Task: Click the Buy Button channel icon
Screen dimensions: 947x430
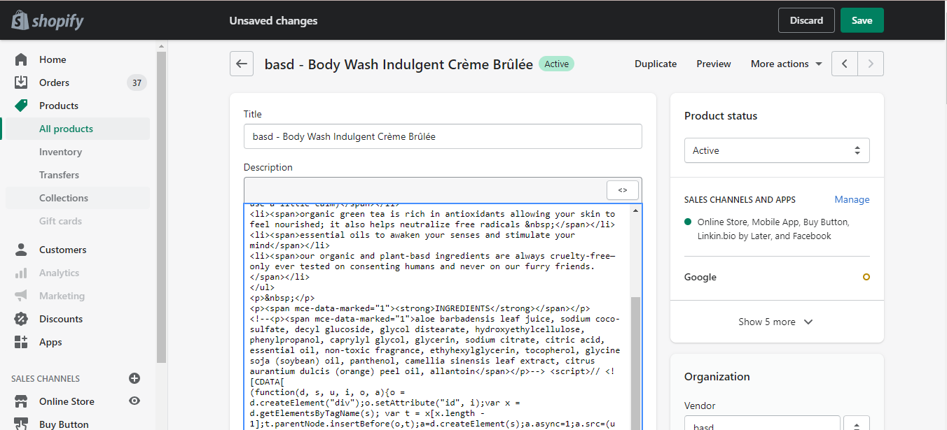Action: (x=21, y=424)
